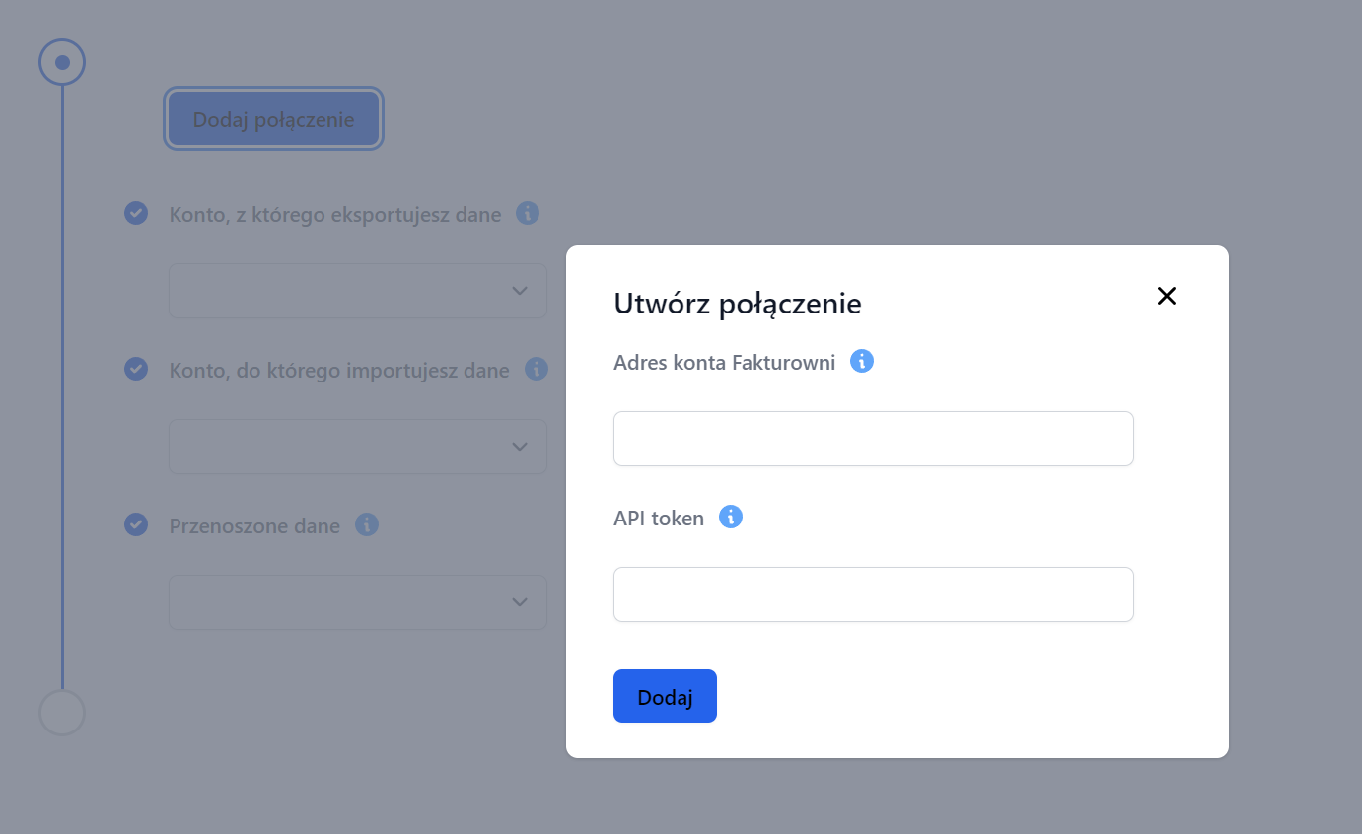Focus the Adres konta Fakturowni input field
1362x834 pixels.
873,439
